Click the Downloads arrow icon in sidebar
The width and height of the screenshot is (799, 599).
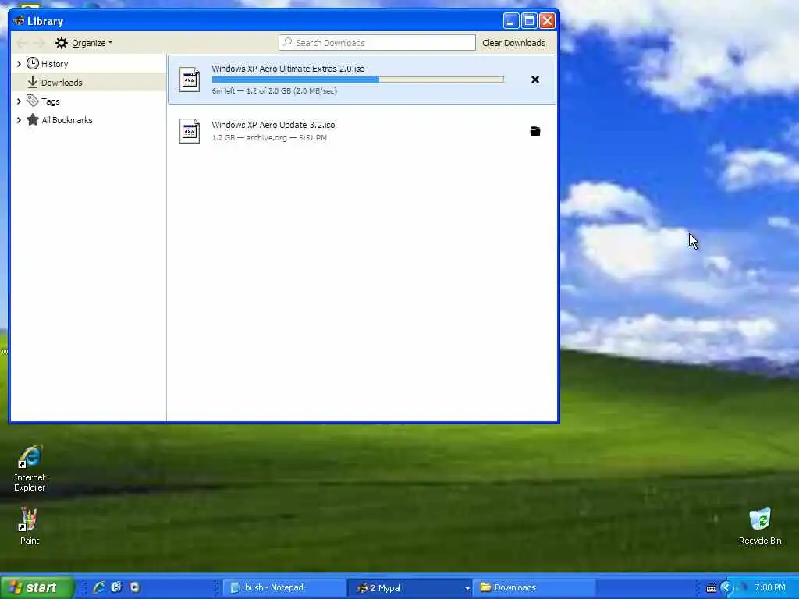(33, 82)
